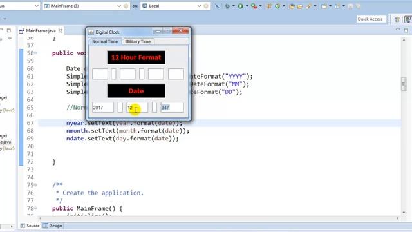Collapse the method fold marker at line 58
This screenshot has width=412, height=232.
36,53
